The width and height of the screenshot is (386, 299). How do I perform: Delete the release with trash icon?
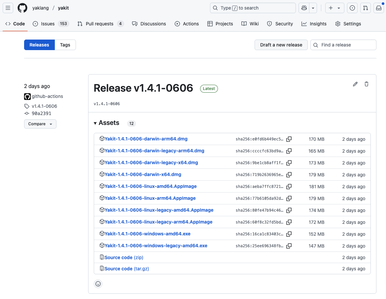(x=366, y=84)
